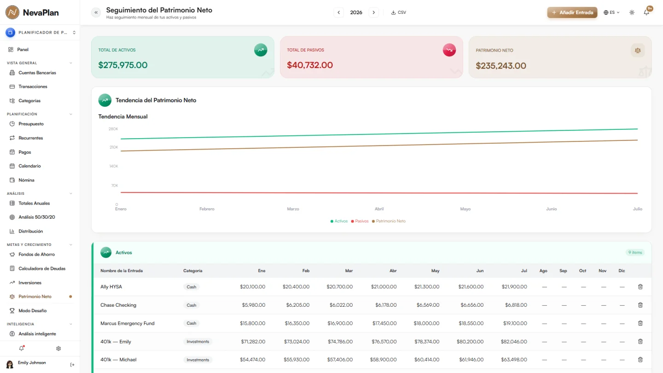Click the Recurrentes repeat icon
This screenshot has height=373, width=663.
[12, 138]
